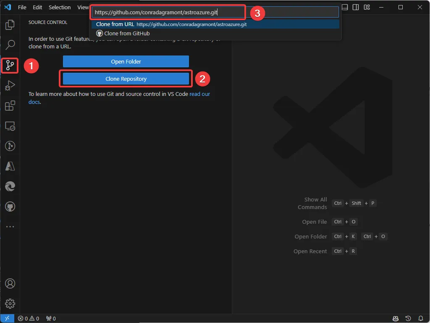Open the Customize Layout icon
The width and height of the screenshot is (430, 323).
367,7
